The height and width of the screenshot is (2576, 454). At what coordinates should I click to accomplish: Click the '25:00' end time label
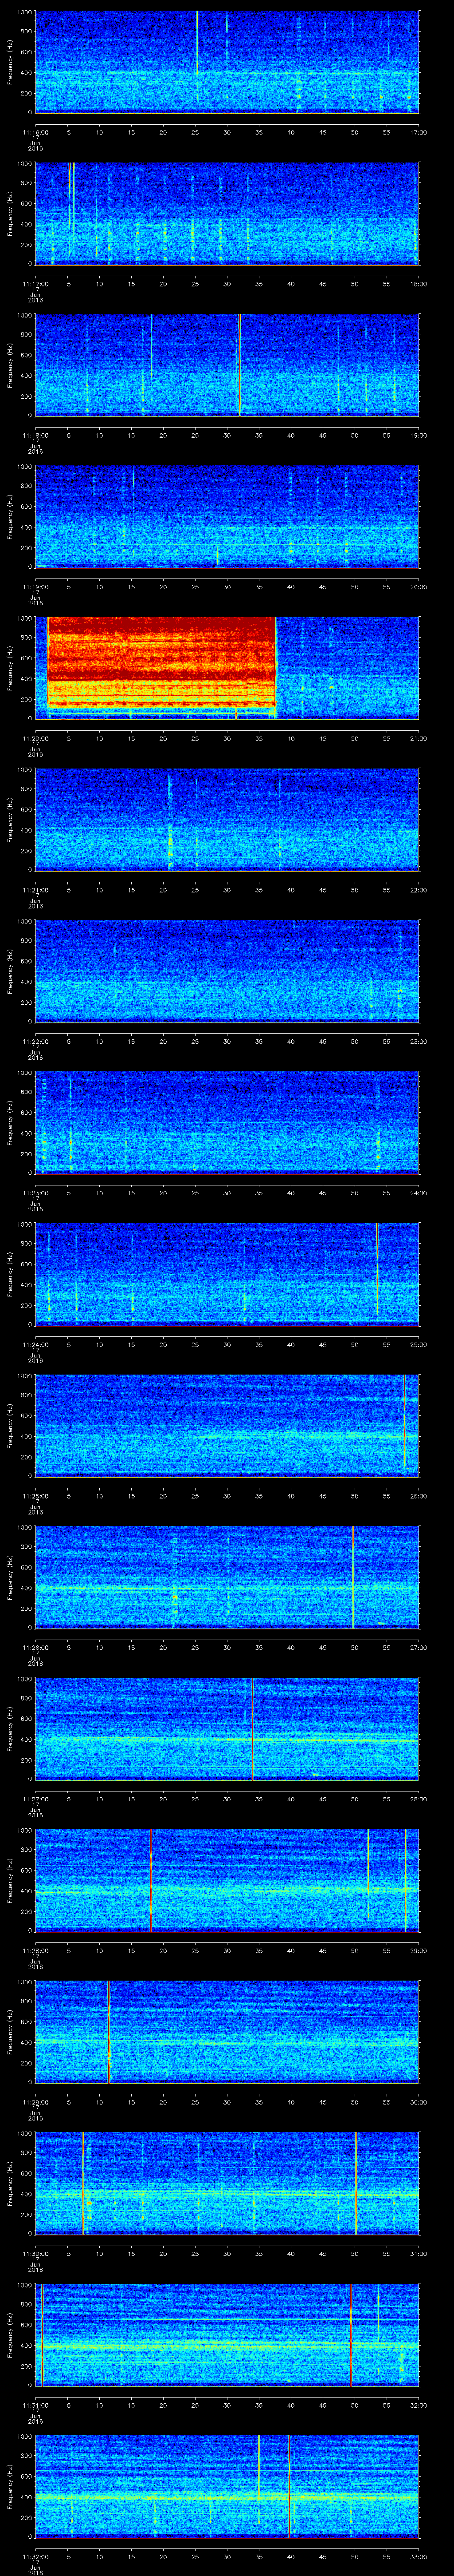(x=418, y=1344)
